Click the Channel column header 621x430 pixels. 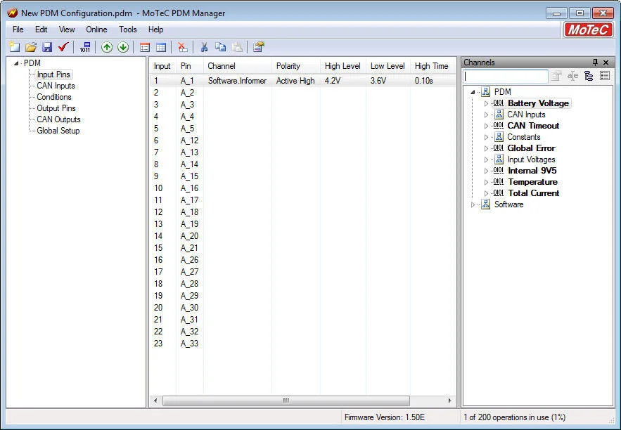(238, 66)
